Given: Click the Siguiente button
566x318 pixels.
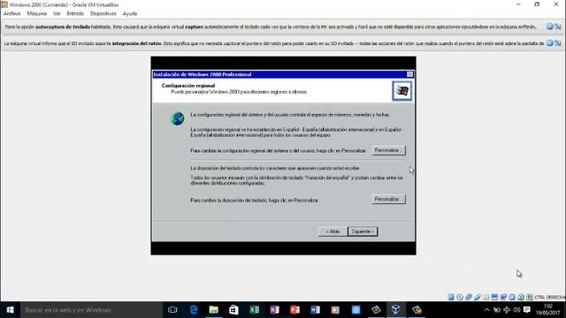Looking at the screenshot, I should point(363,231).
